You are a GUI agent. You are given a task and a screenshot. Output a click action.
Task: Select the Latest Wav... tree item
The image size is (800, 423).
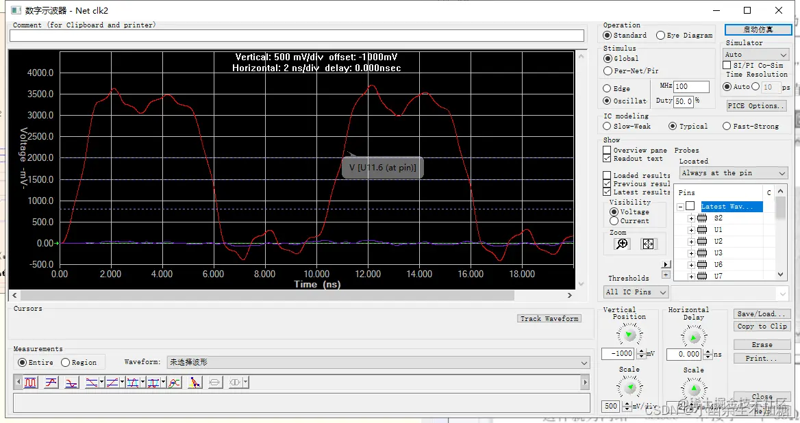(x=732, y=207)
